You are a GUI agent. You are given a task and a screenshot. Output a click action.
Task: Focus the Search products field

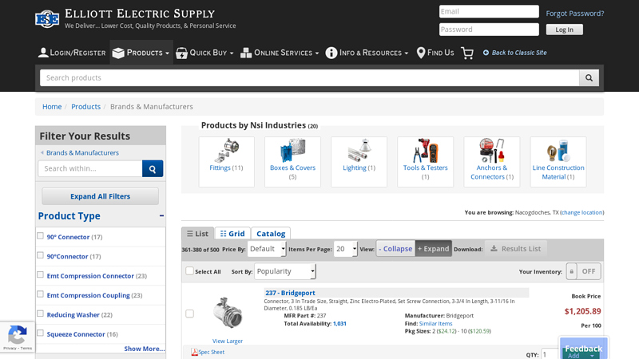310,77
